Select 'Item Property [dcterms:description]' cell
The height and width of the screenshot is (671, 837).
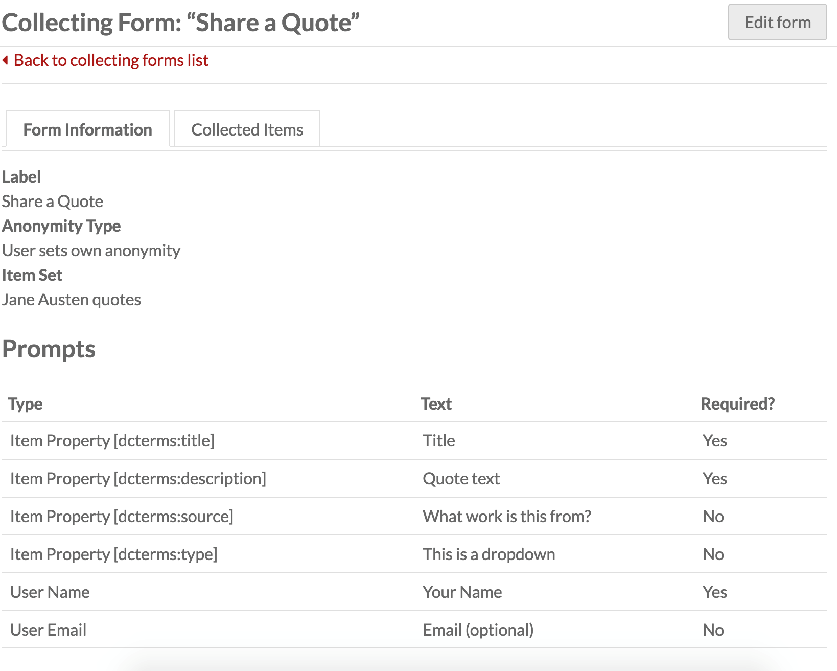click(138, 479)
